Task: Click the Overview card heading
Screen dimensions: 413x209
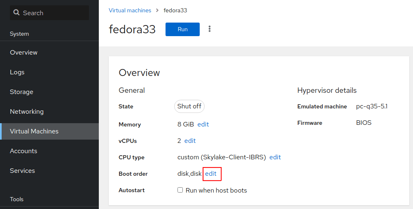Action: [139, 73]
